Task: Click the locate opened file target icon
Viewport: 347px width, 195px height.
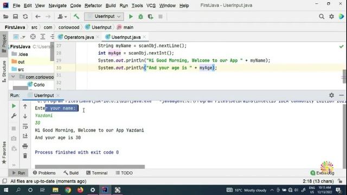Action: 33,37
